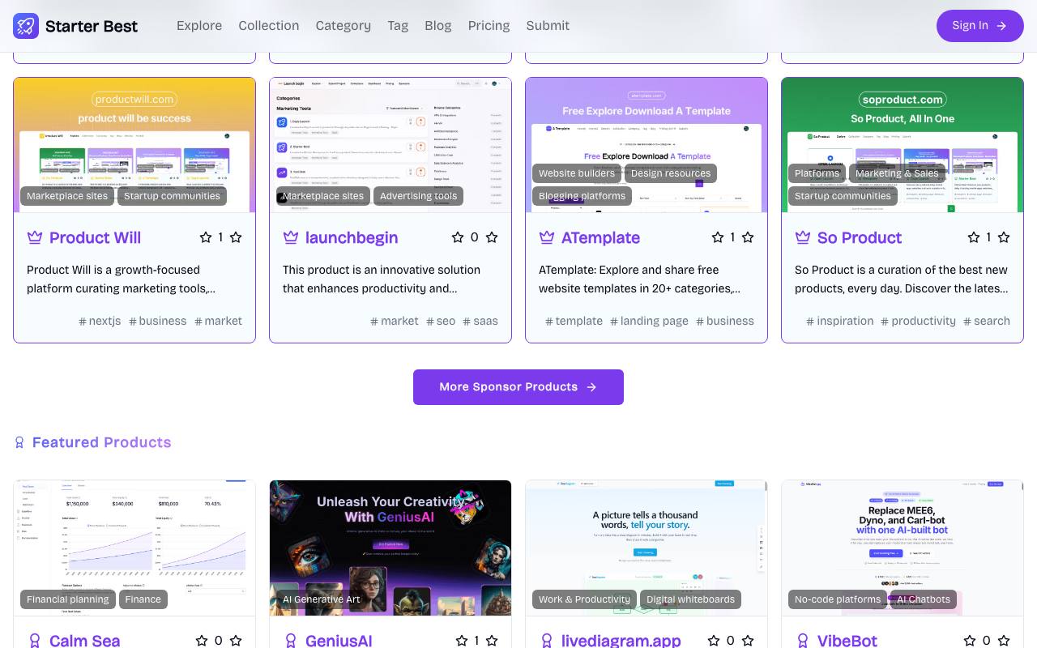1037x648 pixels.
Task: Click the award icon beside GeniusAI
Action: [x=291, y=641]
